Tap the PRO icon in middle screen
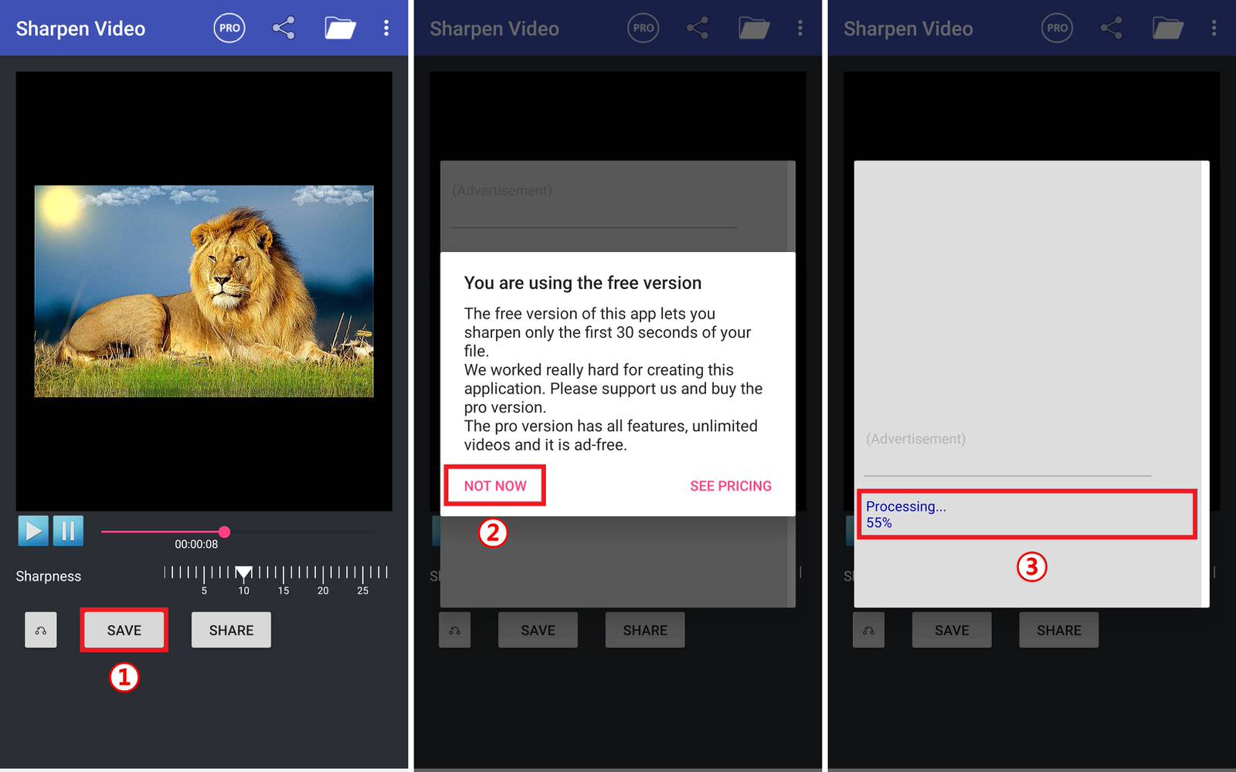Image resolution: width=1236 pixels, height=772 pixels. click(643, 28)
